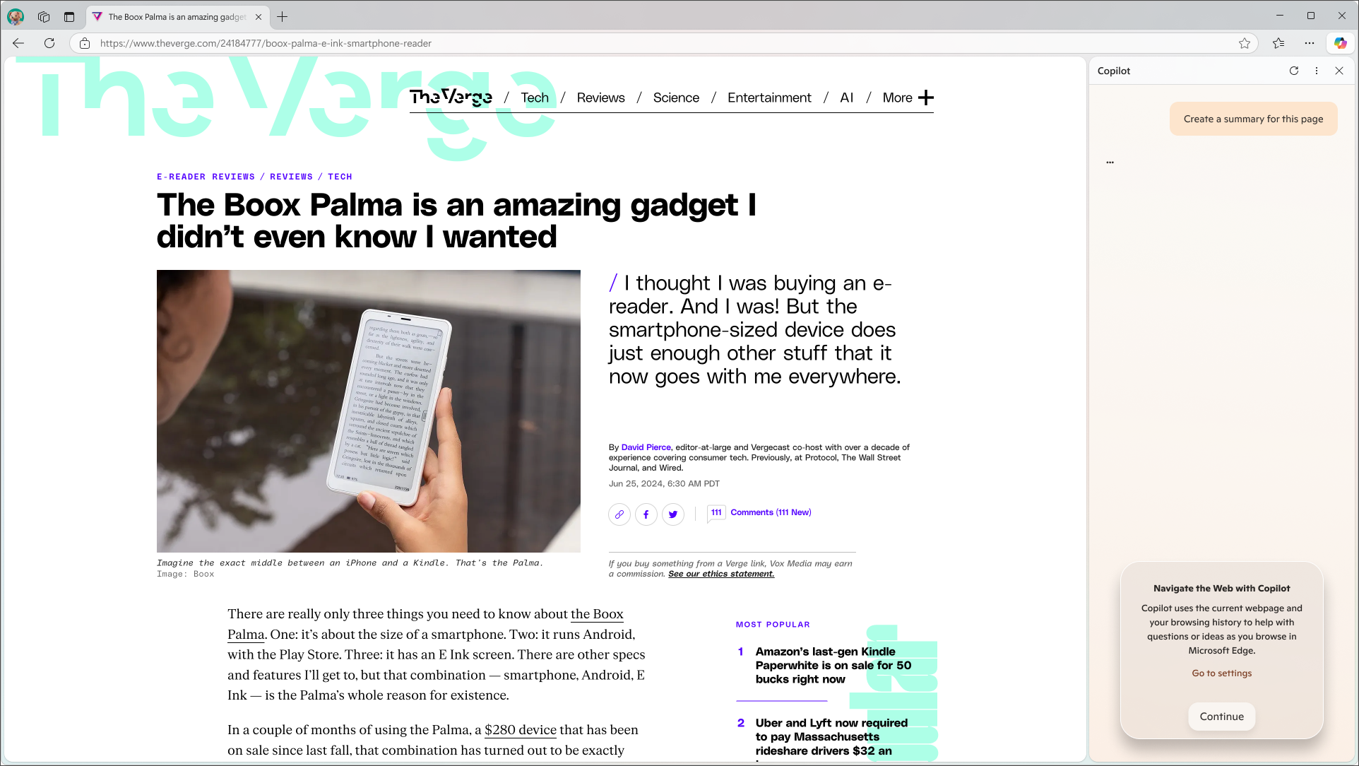This screenshot has width=1359, height=766.
Task: Open the Reviews section tab
Action: pos(601,97)
